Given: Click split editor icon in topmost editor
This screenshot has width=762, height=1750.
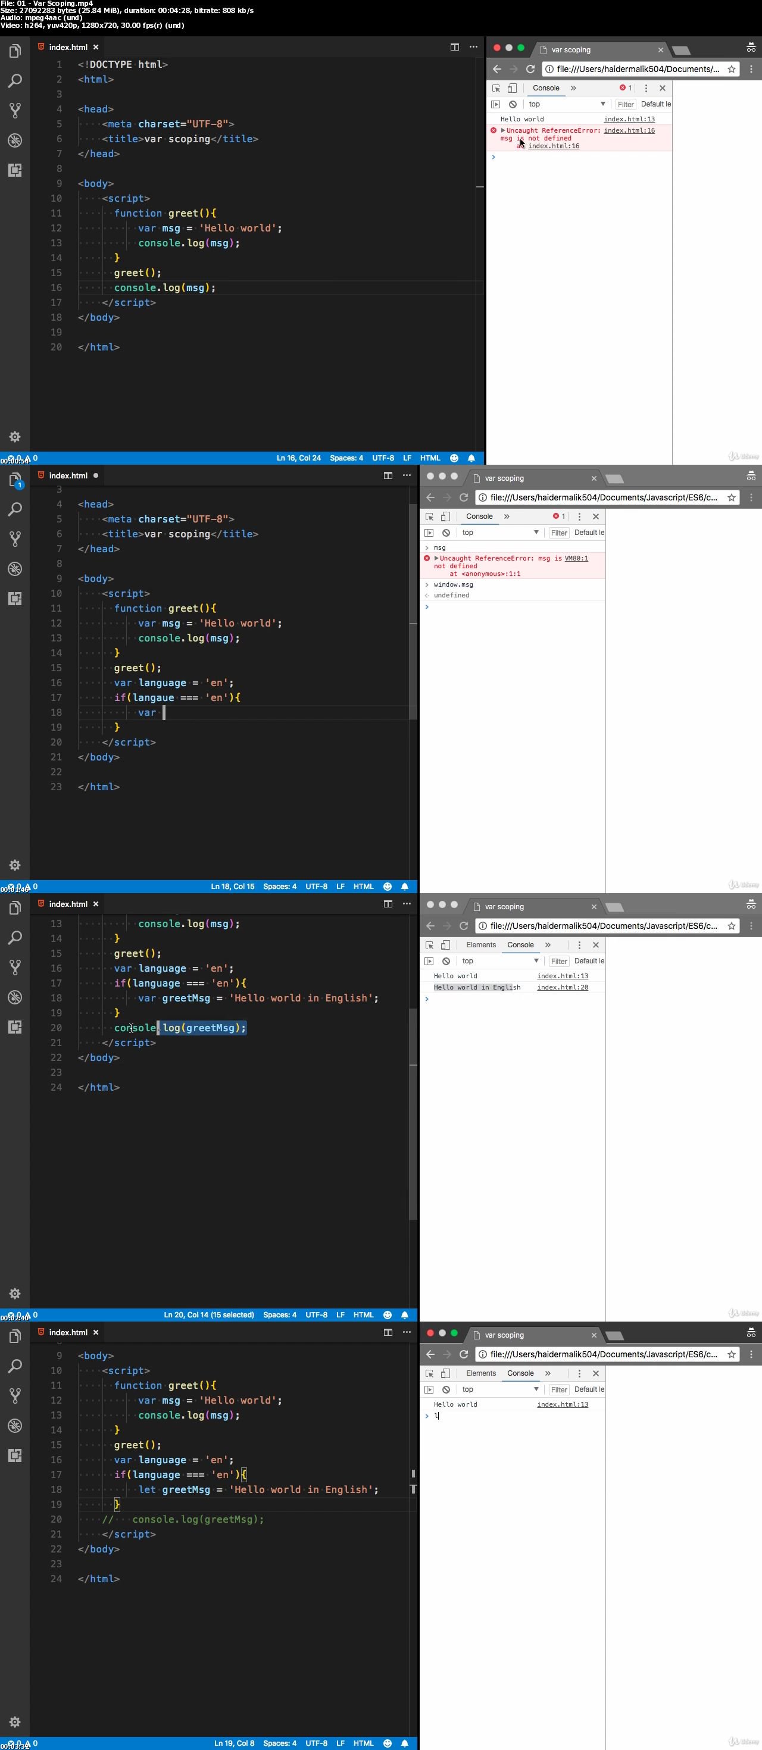Looking at the screenshot, I should [455, 47].
